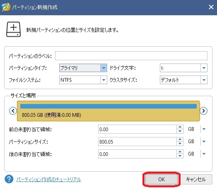This screenshot has height=189, width=217.
Task: Open the パーティションタイプ dropdown showing プライマリ
Action: pos(83,68)
